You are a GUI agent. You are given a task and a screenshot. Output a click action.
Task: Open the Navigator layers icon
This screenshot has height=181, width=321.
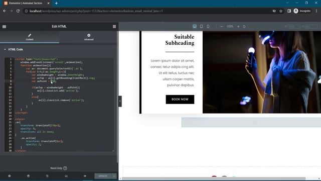pyautogui.click(x=28, y=176)
